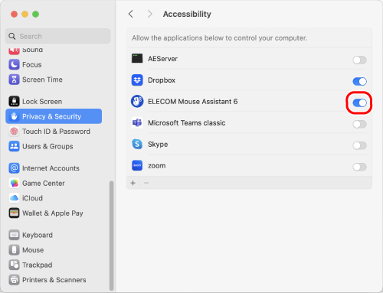
Task: Disable the Dropbox accessibility toggle
Action: pos(359,81)
